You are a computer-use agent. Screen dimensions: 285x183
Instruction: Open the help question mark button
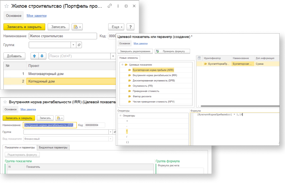[x=130, y=27]
